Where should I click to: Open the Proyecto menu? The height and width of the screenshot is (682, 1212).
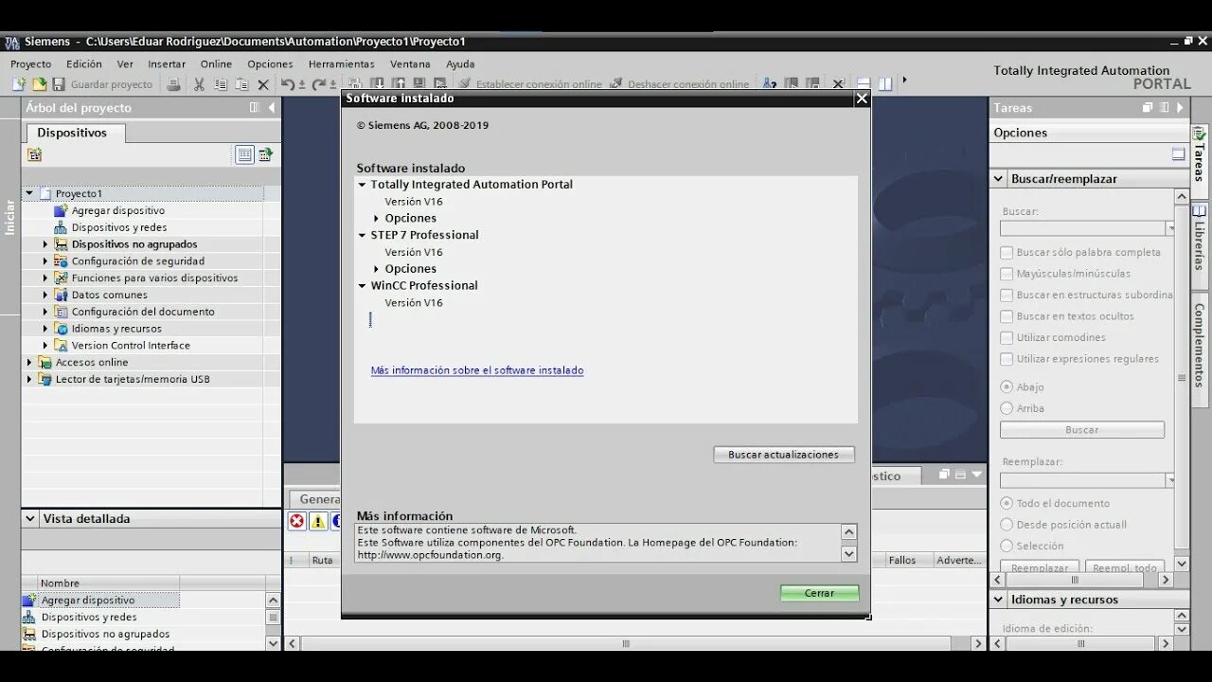pos(30,64)
